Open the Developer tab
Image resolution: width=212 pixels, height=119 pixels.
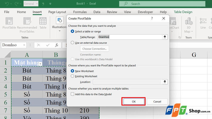point(145,12)
